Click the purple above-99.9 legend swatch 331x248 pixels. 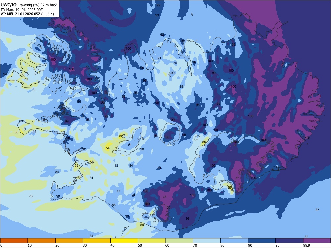tap(317, 241)
